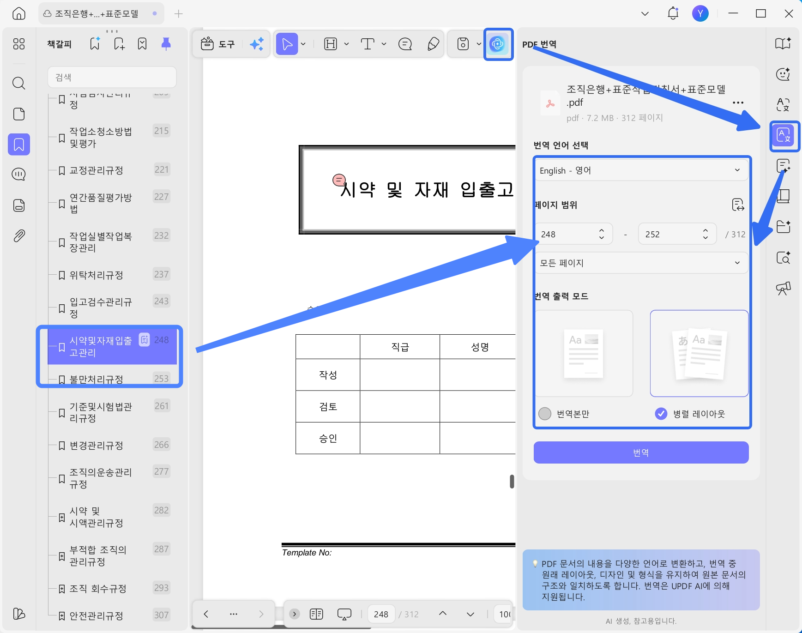This screenshot has height=633, width=802.
Task: Select the pen drawing tool
Action: click(433, 44)
